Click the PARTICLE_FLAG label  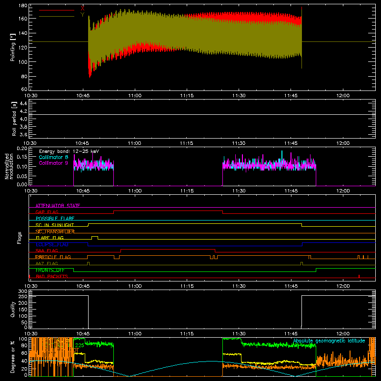click(x=53, y=257)
